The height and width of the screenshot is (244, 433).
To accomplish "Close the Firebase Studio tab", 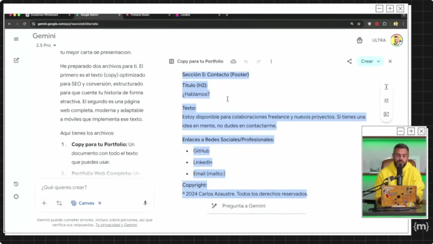I will [x=169, y=15].
